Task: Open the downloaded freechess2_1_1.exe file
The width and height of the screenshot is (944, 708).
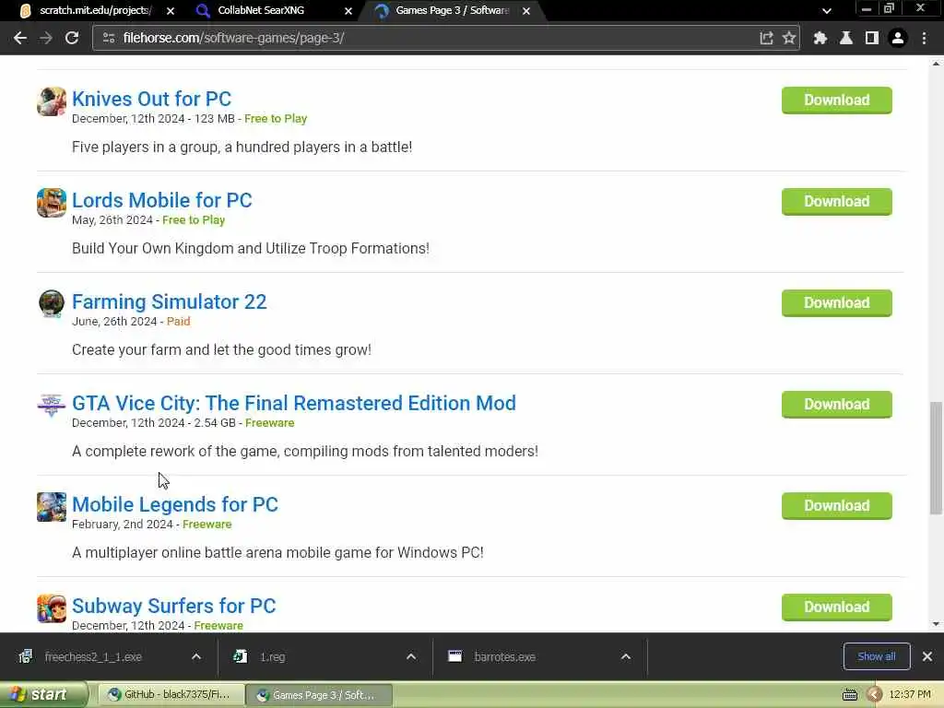Action: (93, 656)
